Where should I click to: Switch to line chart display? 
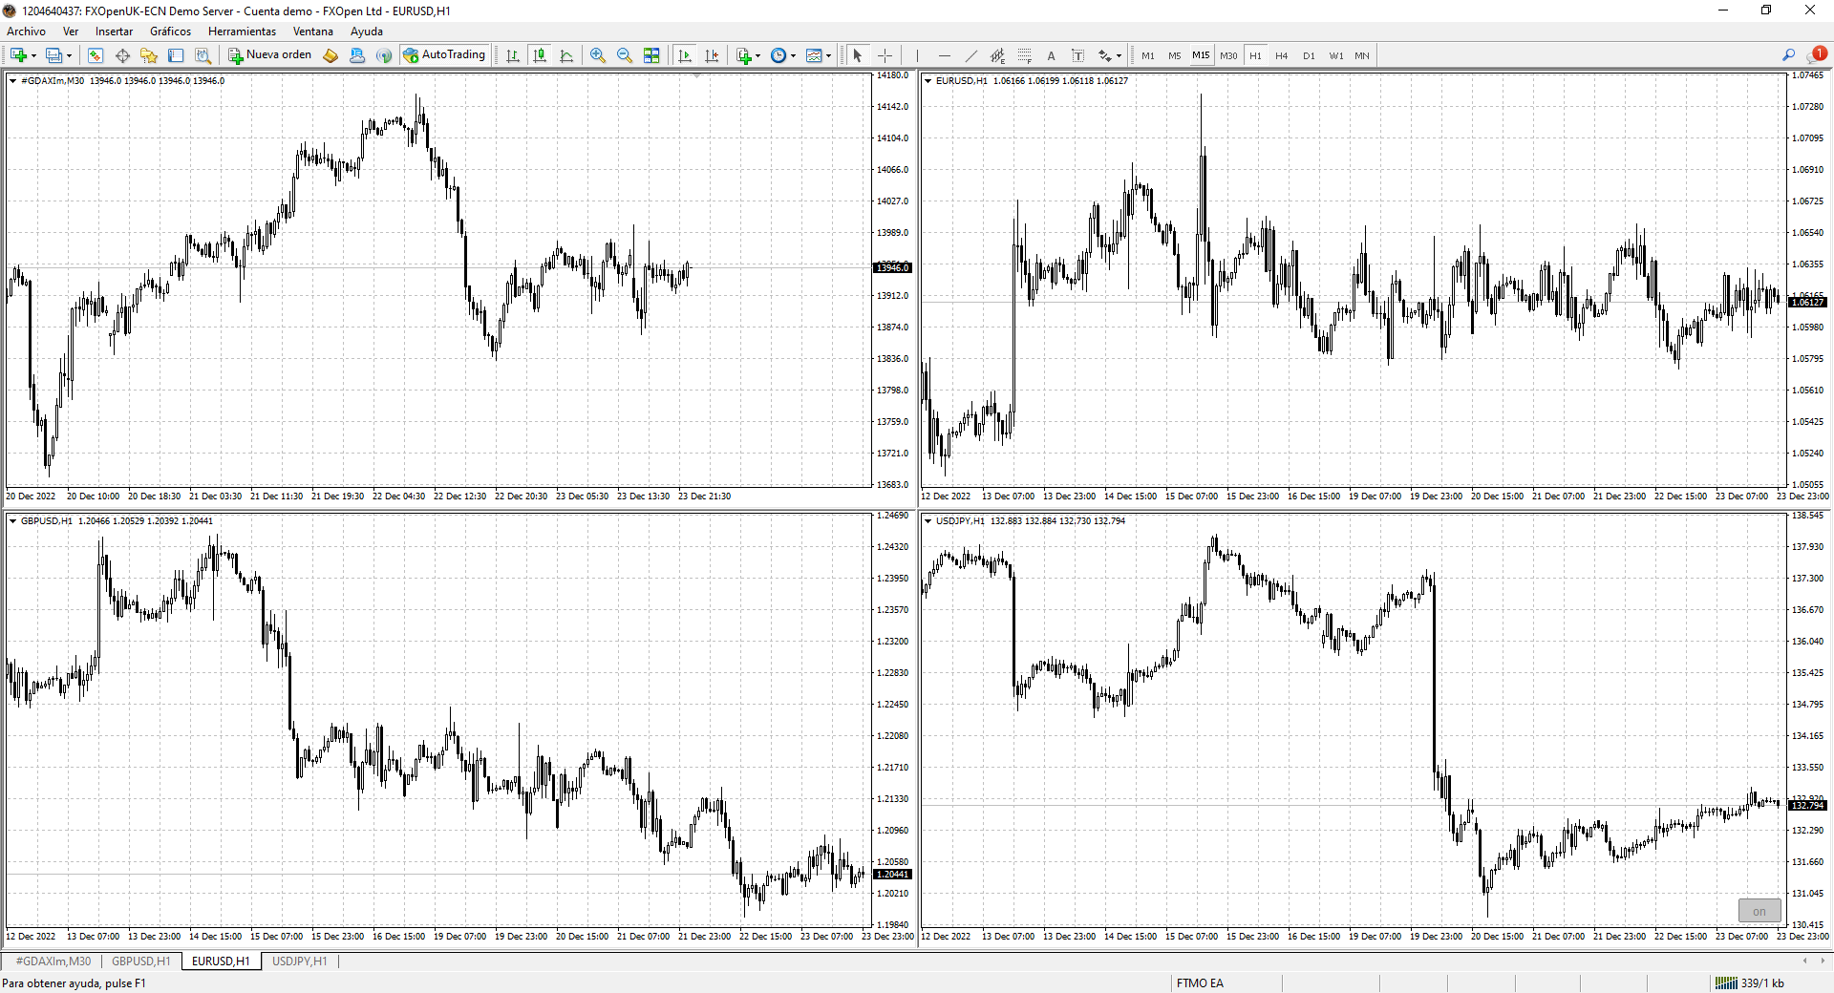[x=566, y=55]
